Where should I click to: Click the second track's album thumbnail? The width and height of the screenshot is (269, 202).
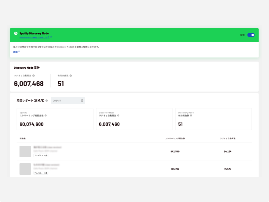coord(25,169)
